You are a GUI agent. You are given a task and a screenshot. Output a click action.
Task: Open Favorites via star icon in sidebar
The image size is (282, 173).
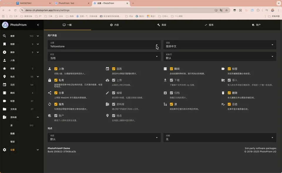(x=4, y=69)
